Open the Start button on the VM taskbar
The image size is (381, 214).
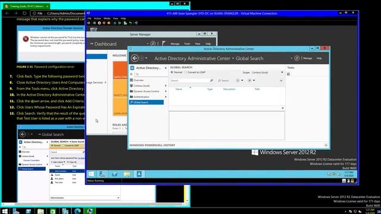pyautogui.click(x=91, y=174)
